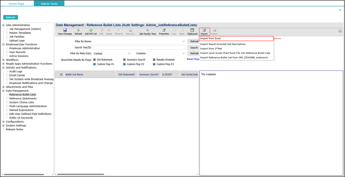
Task: Click the Delete red X icon
Action: click(109, 32)
